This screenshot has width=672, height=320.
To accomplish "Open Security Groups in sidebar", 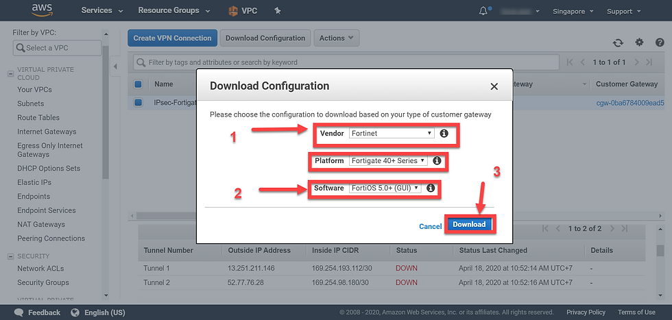I will tap(43, 283).
